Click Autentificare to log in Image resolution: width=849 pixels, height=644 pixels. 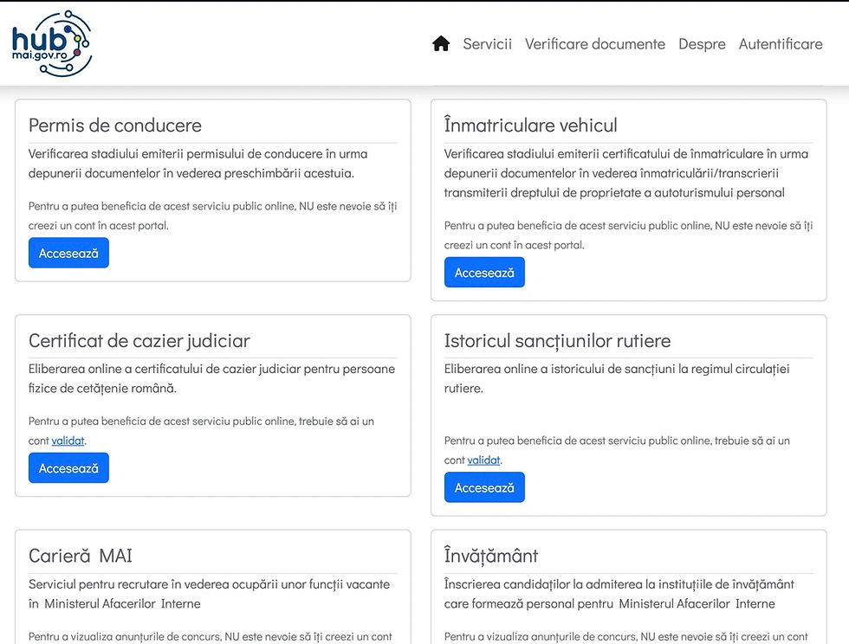(x=781, y=44)
